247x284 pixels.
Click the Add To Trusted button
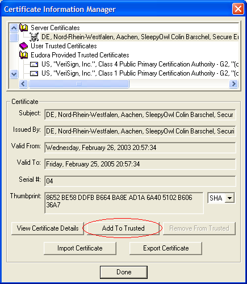point(123,228)
